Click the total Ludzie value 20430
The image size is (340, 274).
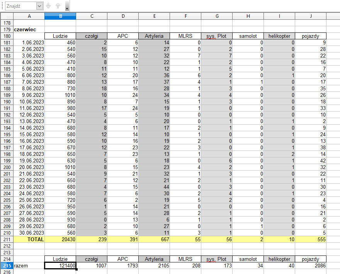(60, 239)
